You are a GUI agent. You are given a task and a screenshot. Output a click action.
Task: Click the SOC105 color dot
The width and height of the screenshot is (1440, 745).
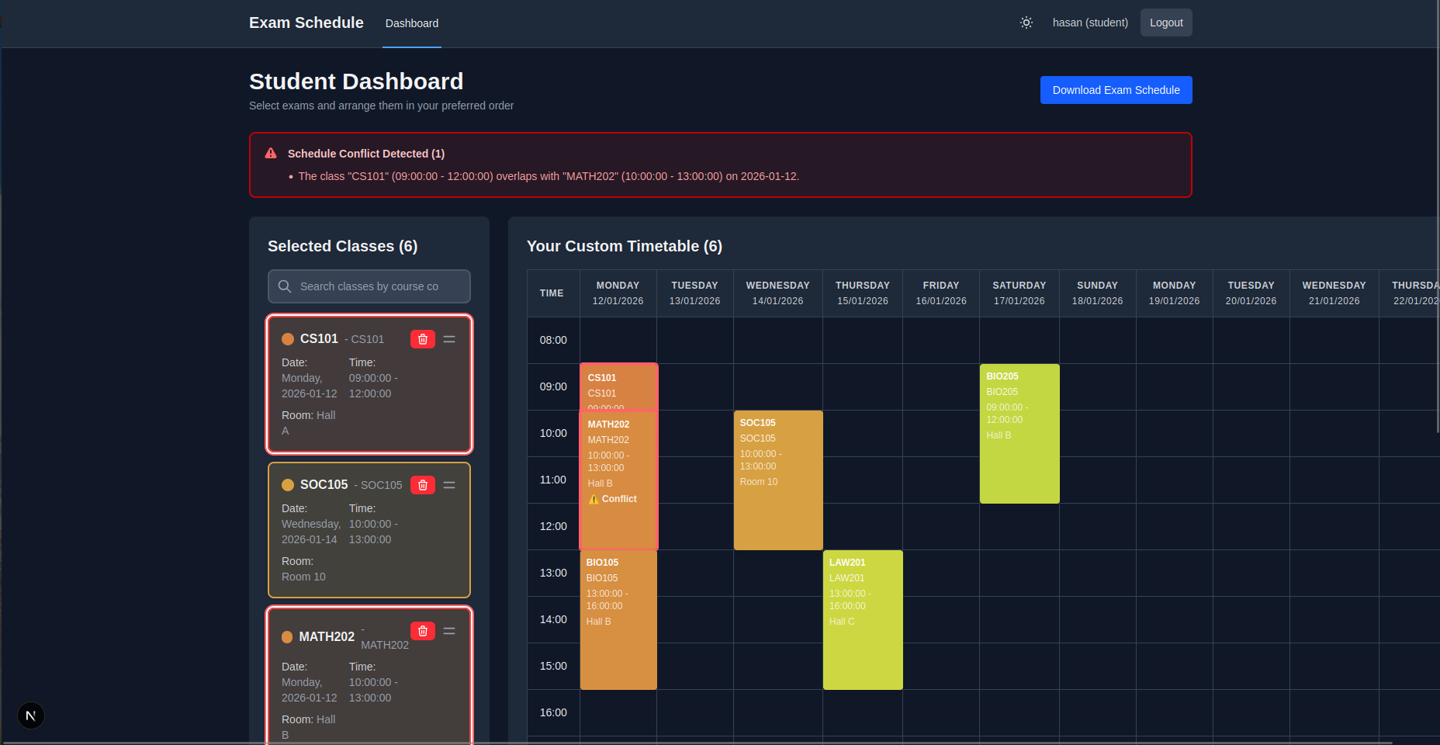288,485
